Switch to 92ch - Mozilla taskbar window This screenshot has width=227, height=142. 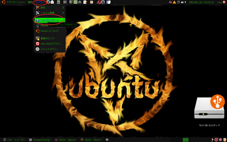pos(92,140)
